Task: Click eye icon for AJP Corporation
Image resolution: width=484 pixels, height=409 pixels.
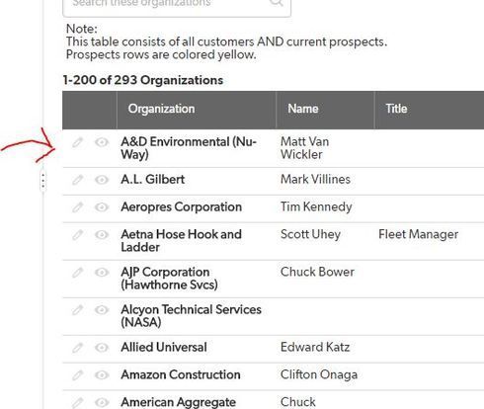Action: (x=102, y=273)
